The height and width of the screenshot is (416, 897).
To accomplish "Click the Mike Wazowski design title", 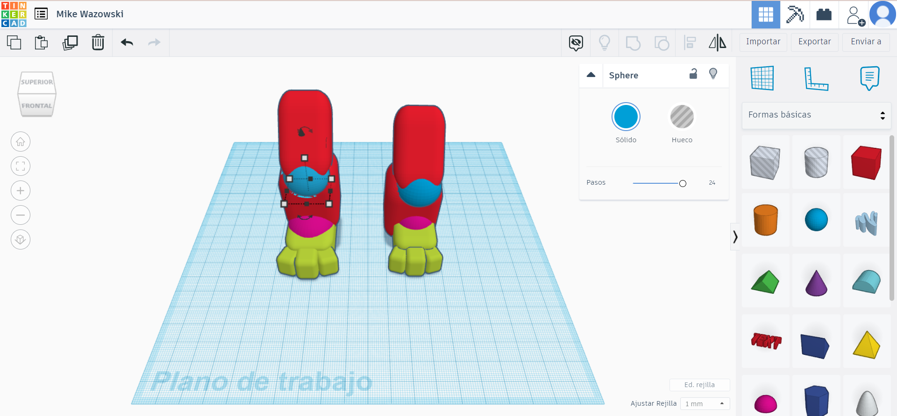I will click(x=90, y=14).
